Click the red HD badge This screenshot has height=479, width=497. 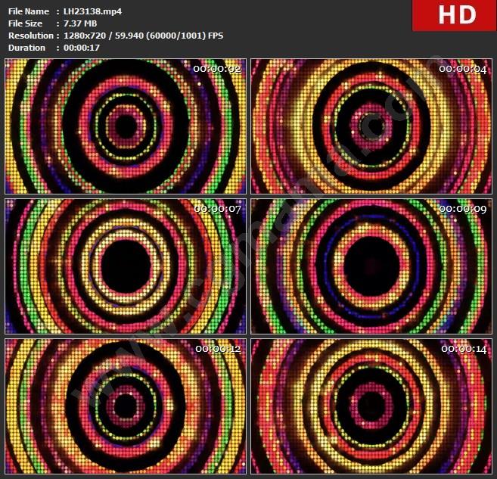(x=454, y=15)
